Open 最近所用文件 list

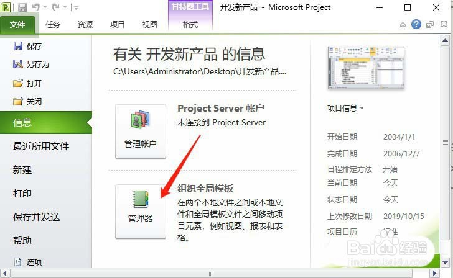[x=41, y=146]
